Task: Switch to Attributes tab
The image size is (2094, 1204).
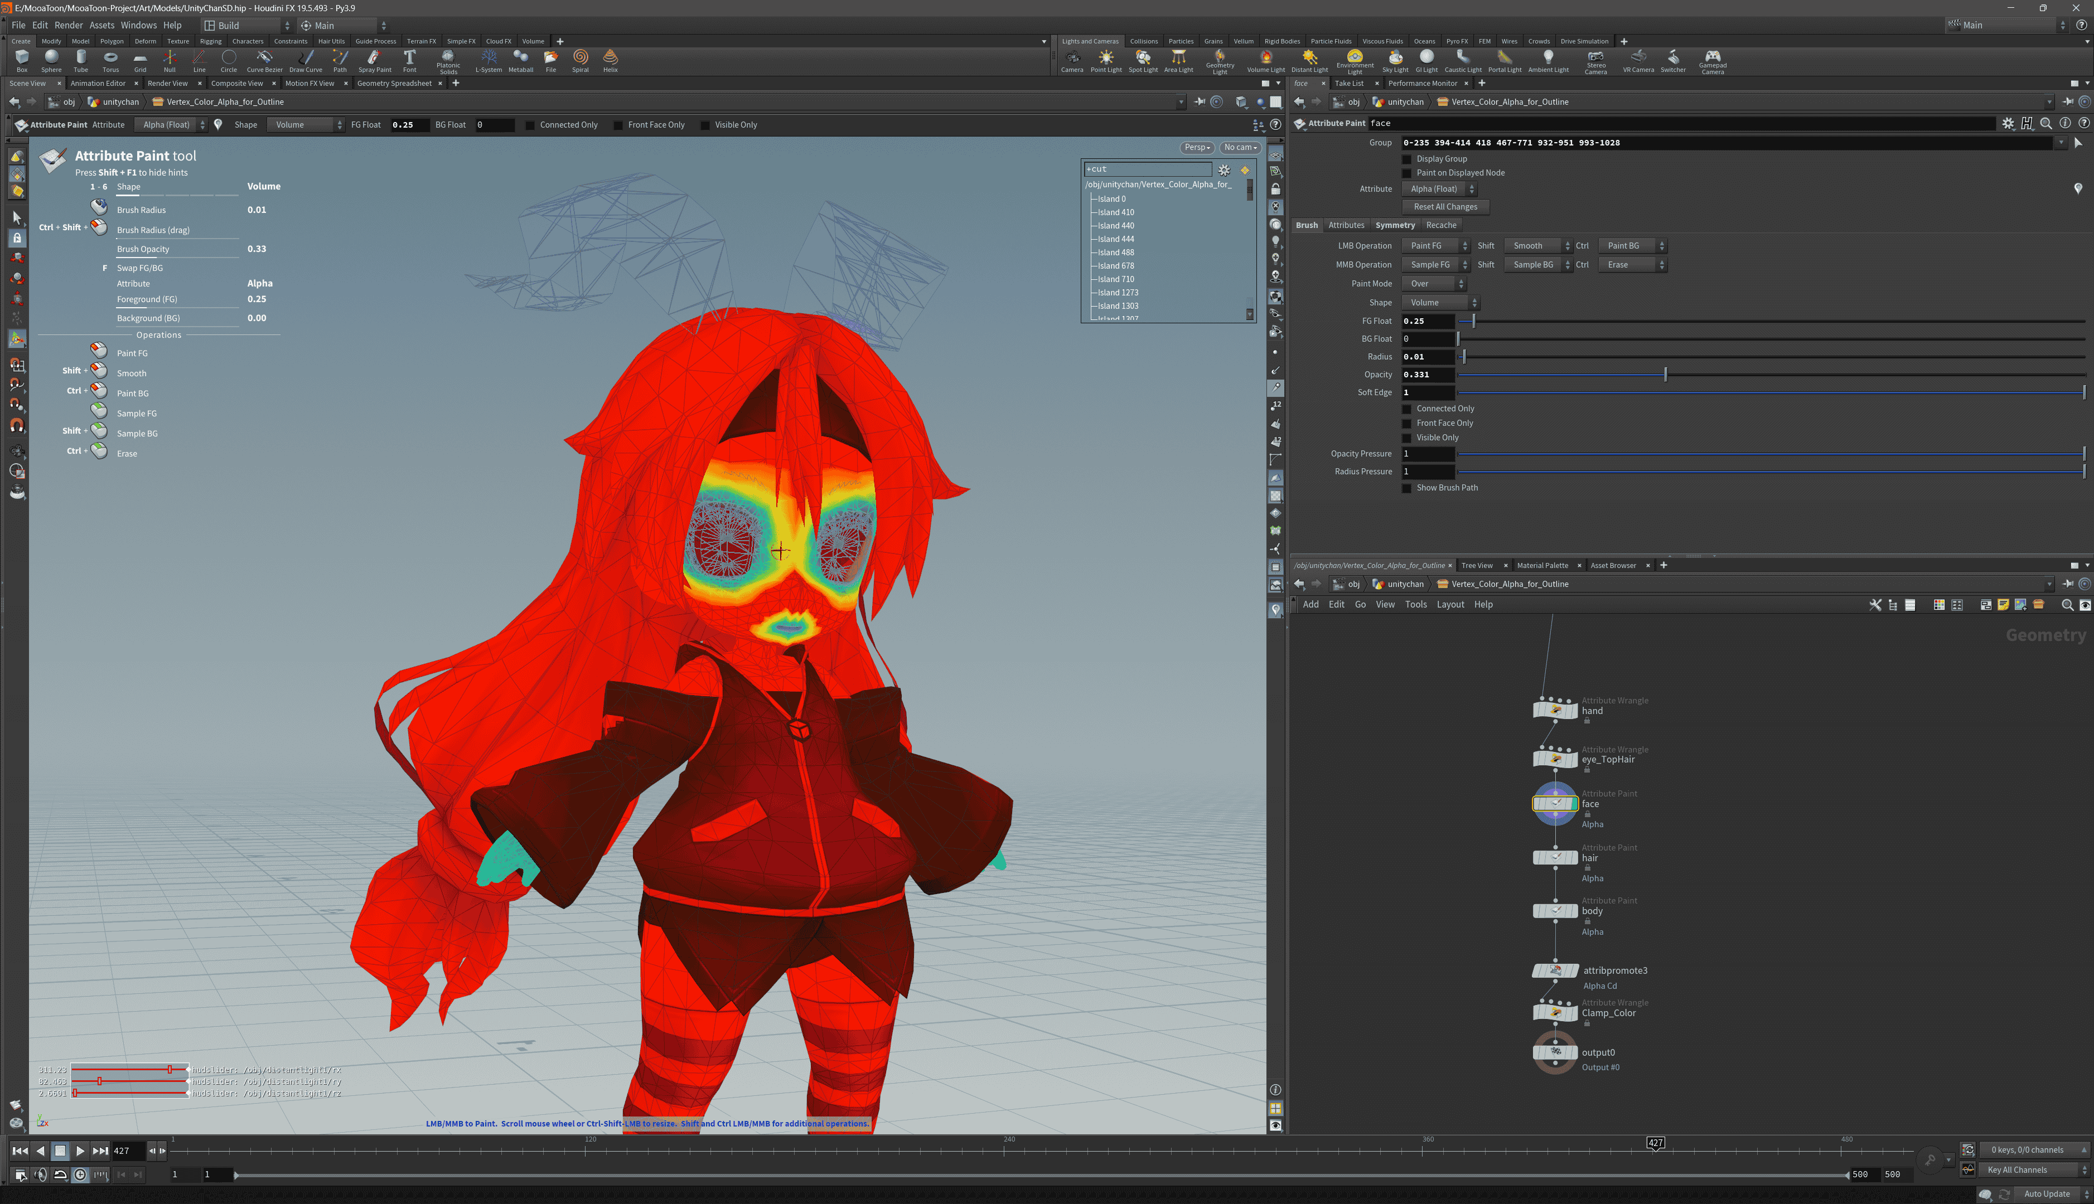Action: click(1346, 225)
